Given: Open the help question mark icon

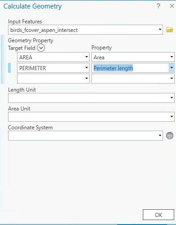Looking at the screenshot, I should (x=159, y=6).
